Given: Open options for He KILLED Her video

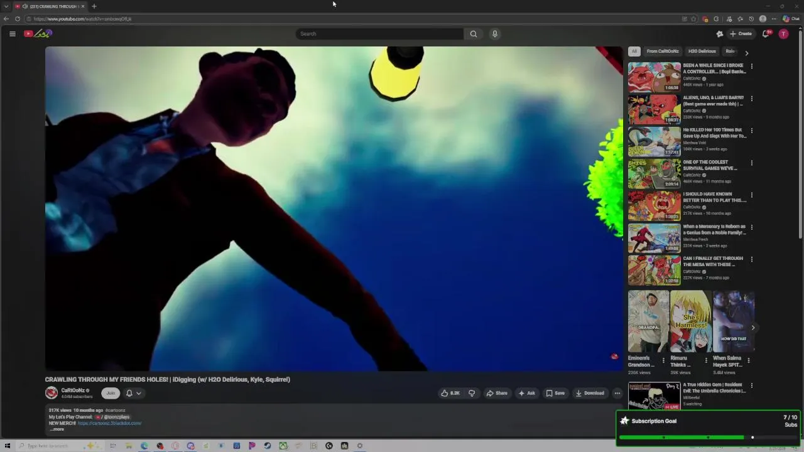Looking at the screenshot, I should (752, 131).
